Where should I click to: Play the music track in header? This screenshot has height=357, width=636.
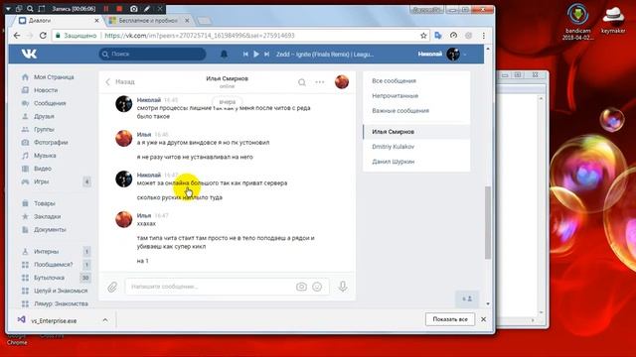click(256, 54)
